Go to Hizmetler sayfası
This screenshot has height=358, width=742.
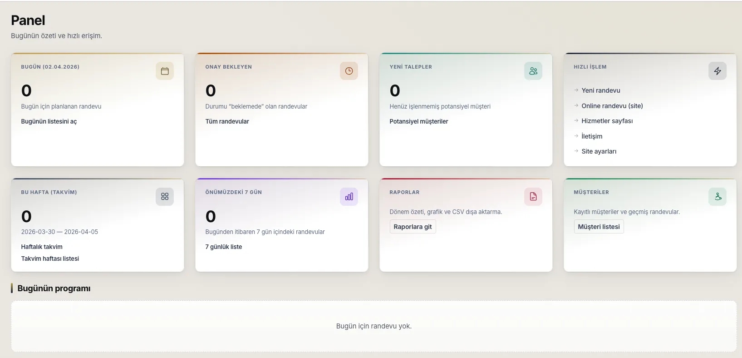click(x=607, y=121)
